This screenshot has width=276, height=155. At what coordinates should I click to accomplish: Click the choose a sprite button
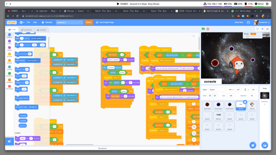click(x=253, y=145)
